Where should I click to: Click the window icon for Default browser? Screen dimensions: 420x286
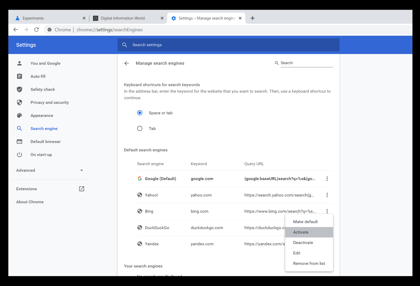[19, 141]
